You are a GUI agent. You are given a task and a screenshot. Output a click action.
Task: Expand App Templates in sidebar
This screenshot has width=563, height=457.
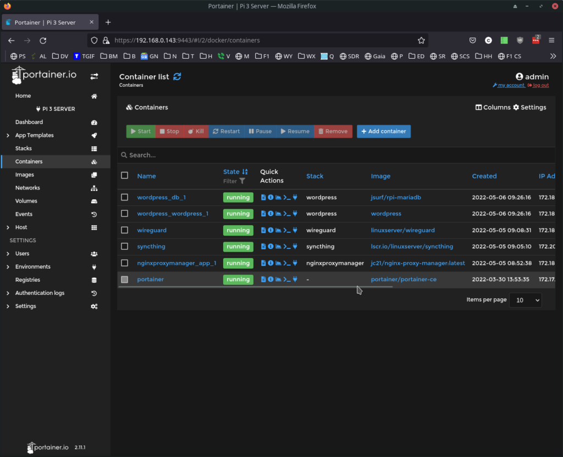pyautogui.click(x=8, y=135)
